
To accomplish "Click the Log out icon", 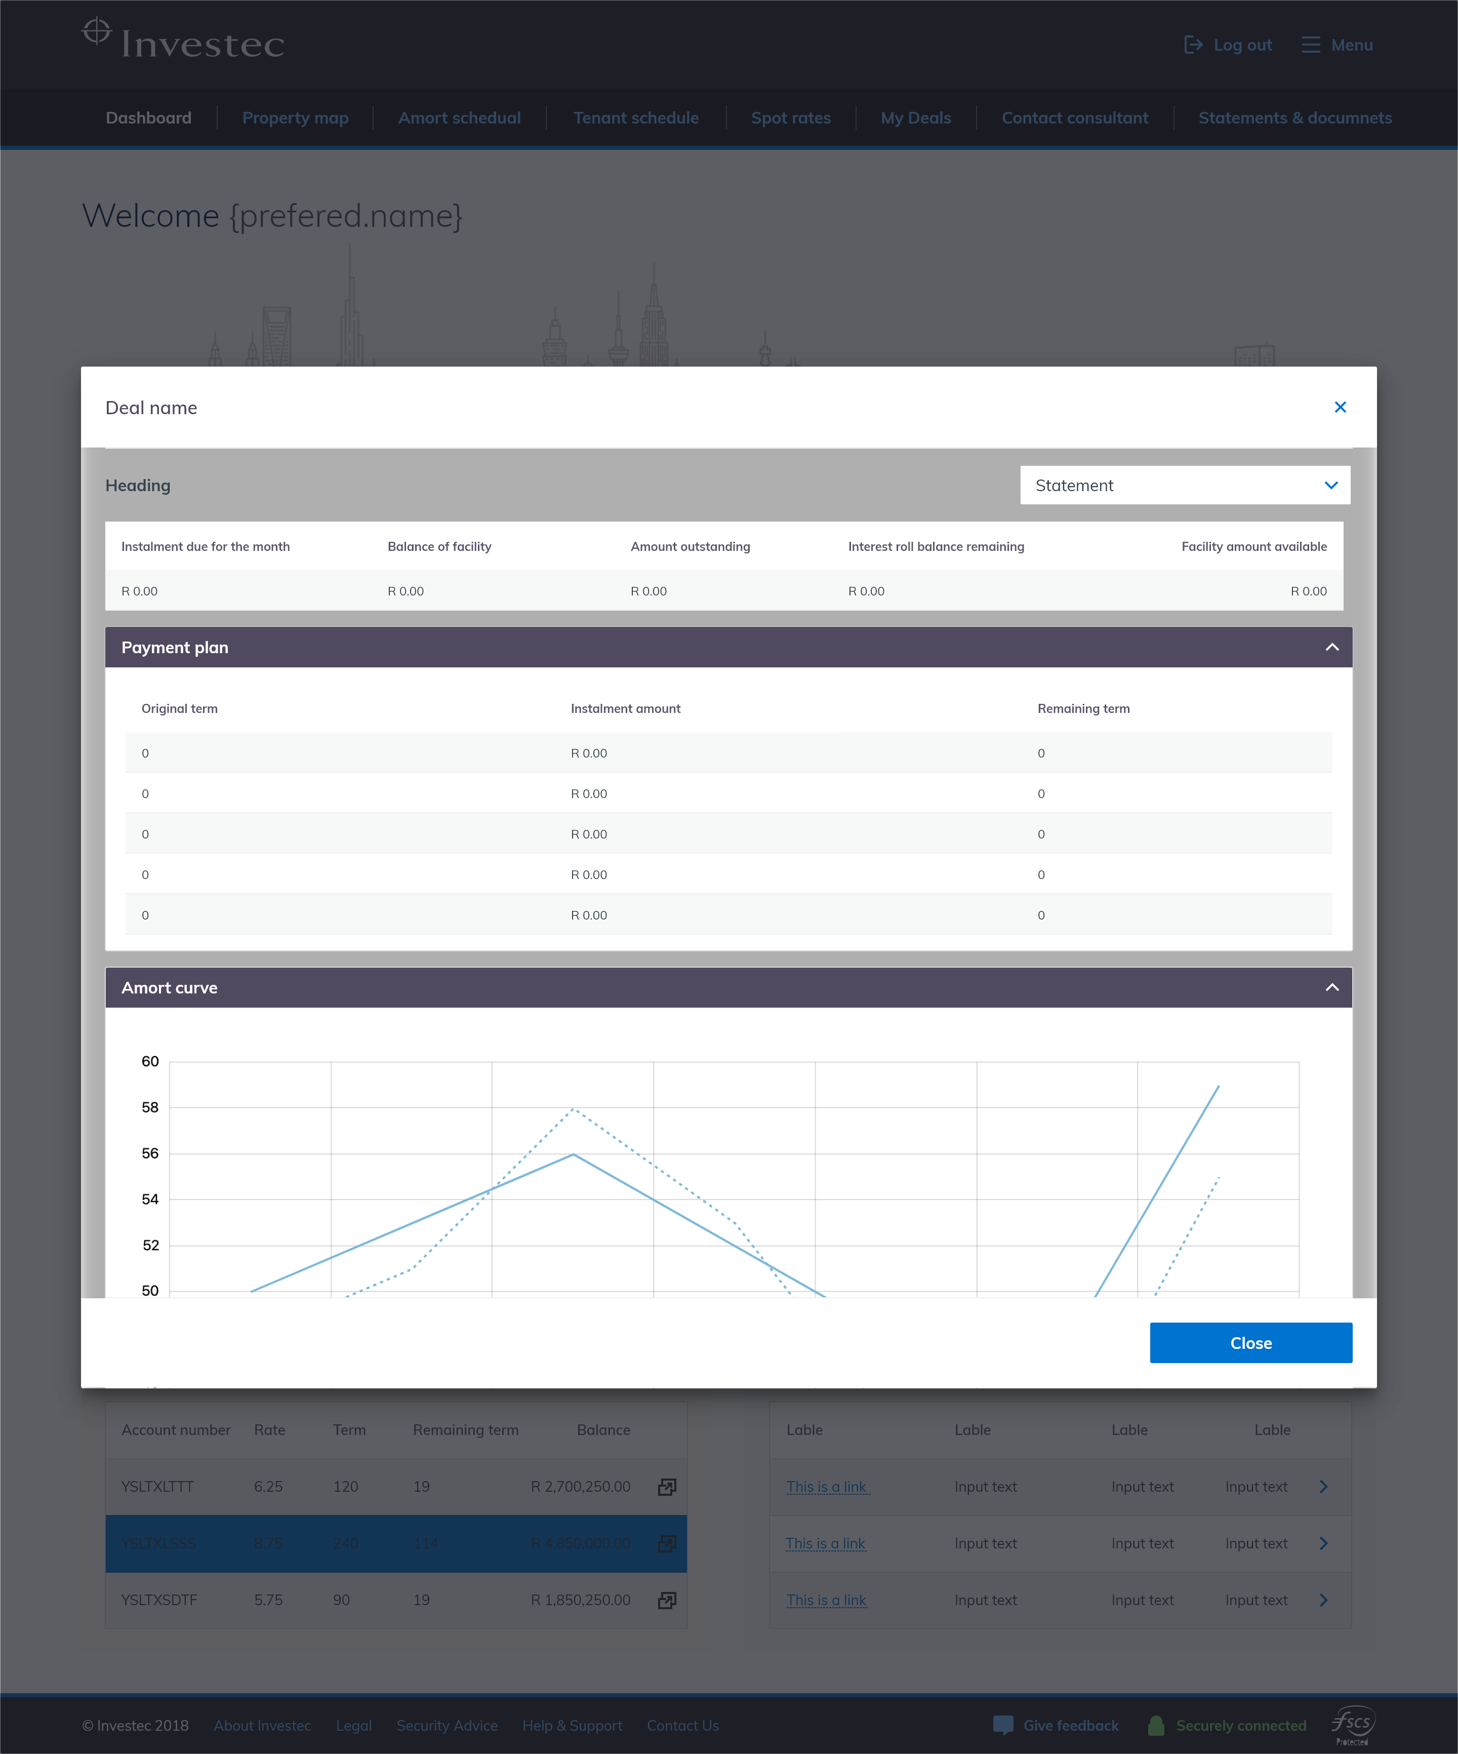I will pos(1193,45).
